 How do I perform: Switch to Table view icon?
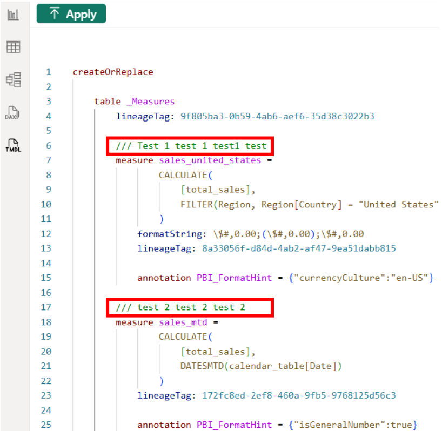point(13,47)
